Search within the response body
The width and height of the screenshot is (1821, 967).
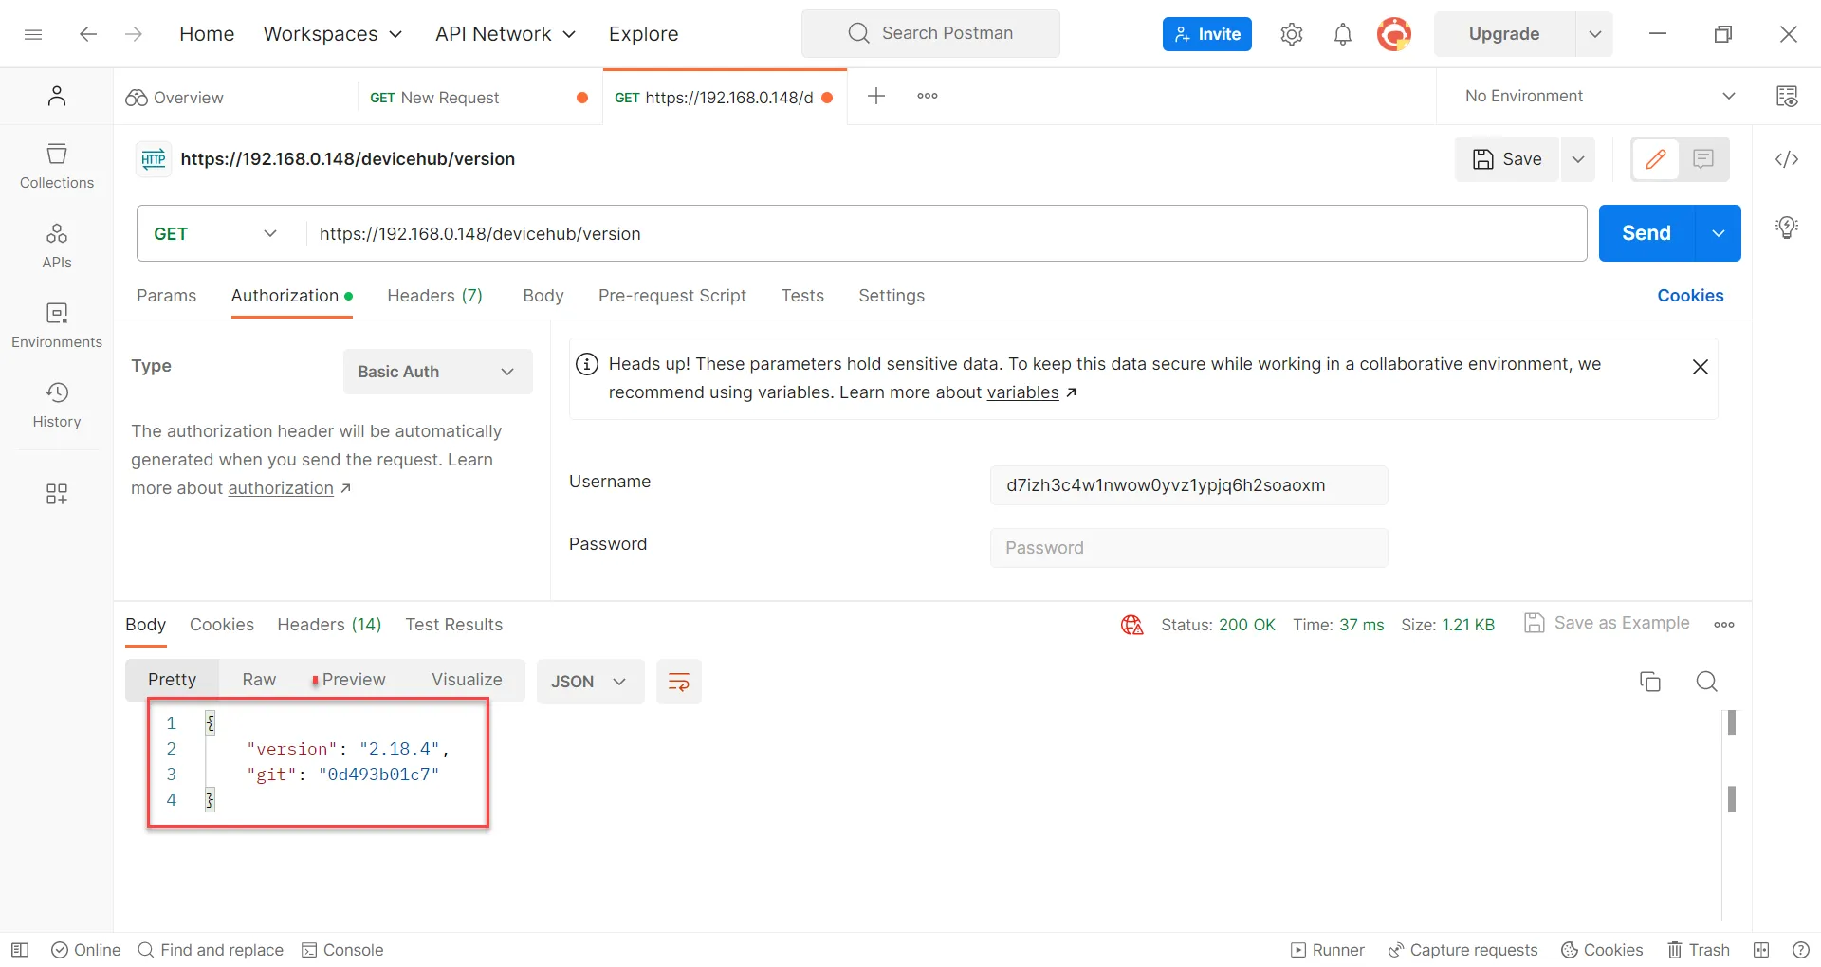coord(1706,682)
